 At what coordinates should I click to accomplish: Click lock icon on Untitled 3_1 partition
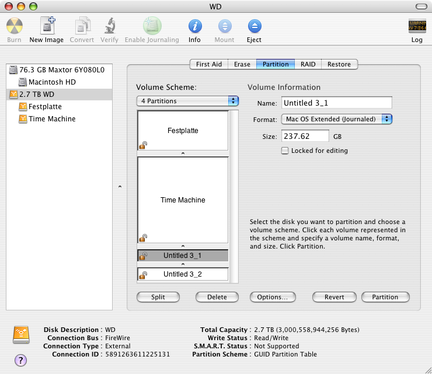[143, 256]
